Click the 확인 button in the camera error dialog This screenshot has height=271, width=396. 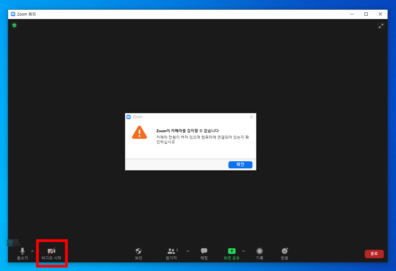point(240,165)
